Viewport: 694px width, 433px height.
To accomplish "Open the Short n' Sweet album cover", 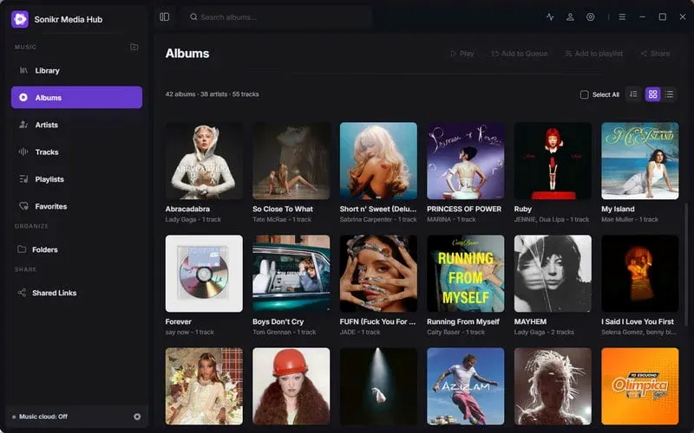I will point(378,161).
